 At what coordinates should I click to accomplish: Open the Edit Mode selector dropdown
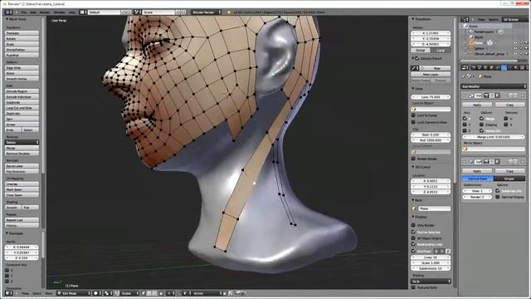[74, 293]
